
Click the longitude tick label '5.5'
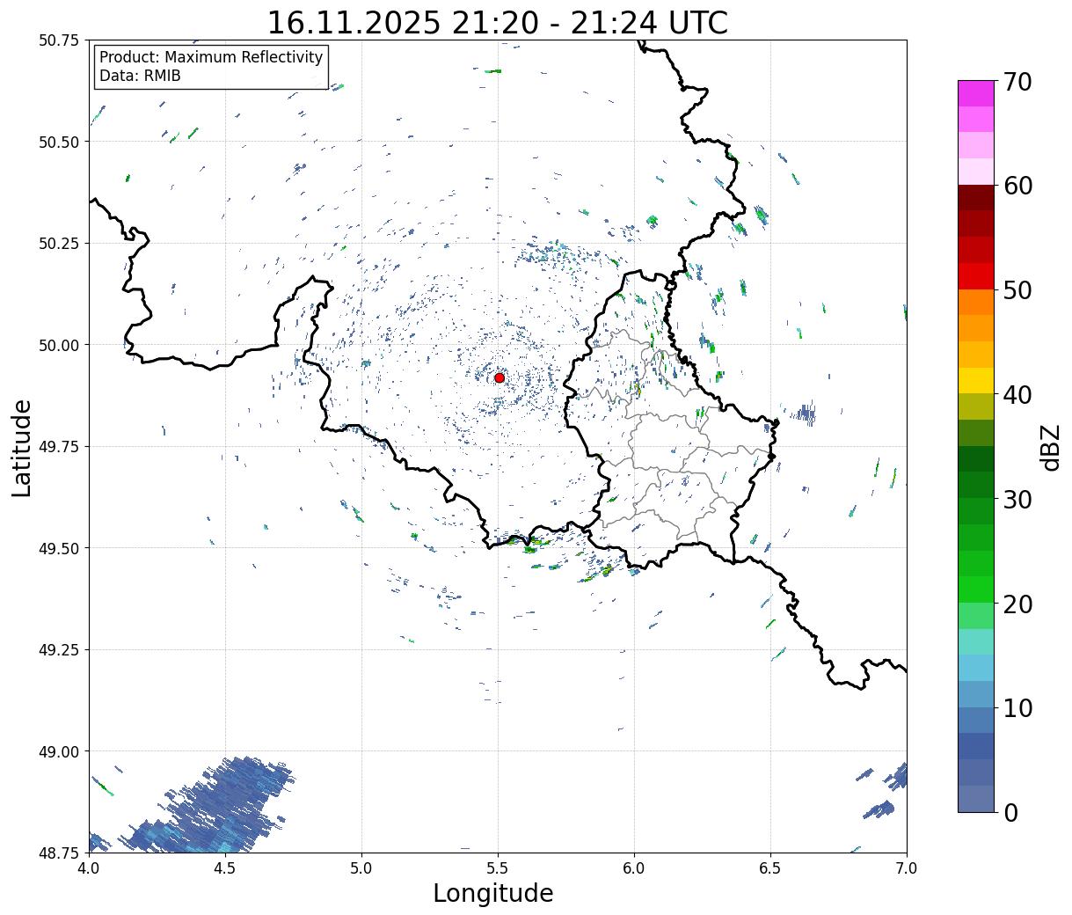(498, 868)
